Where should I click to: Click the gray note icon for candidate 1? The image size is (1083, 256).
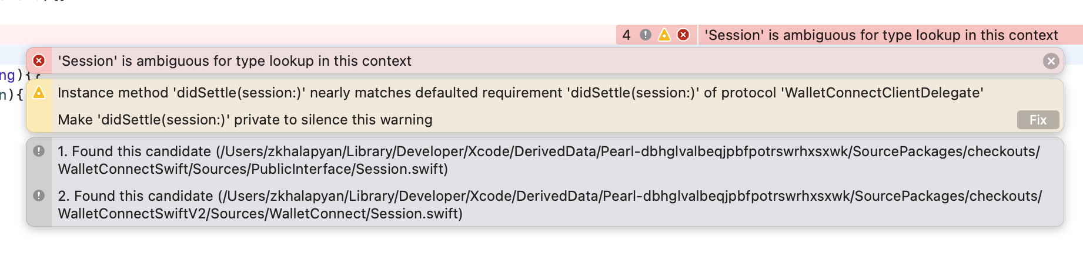[39, 151]
